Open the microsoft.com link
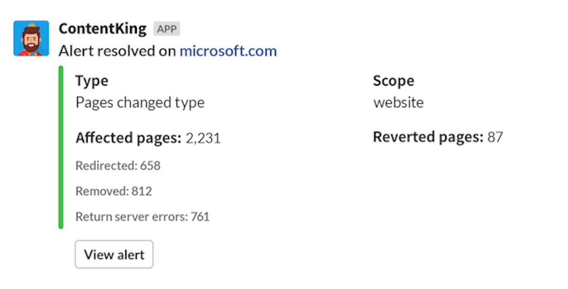Image resolution: width=568 pixels, height=289 pixels. [228, 51]
